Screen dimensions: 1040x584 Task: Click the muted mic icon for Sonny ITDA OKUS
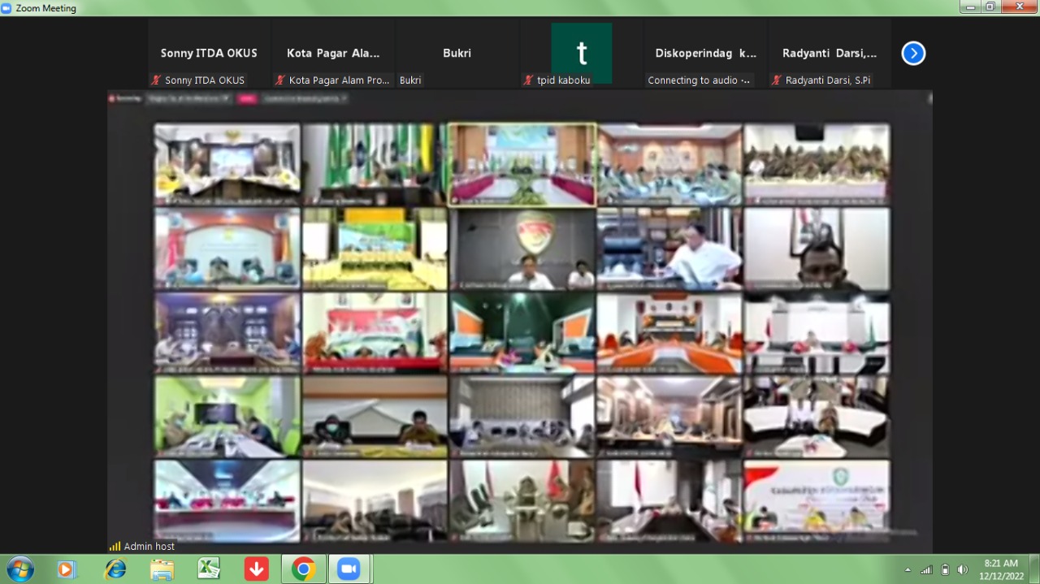tap(156, 80)
